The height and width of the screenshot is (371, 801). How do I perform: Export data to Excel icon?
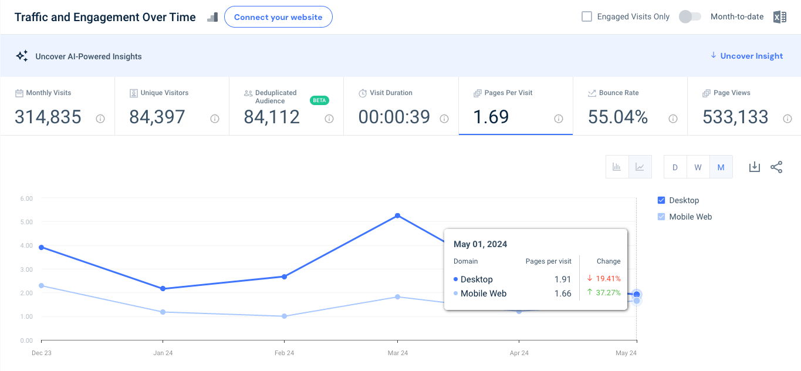(x=779, y=17)
